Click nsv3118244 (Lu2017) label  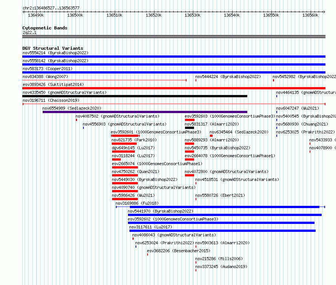(x=133, y=156)
